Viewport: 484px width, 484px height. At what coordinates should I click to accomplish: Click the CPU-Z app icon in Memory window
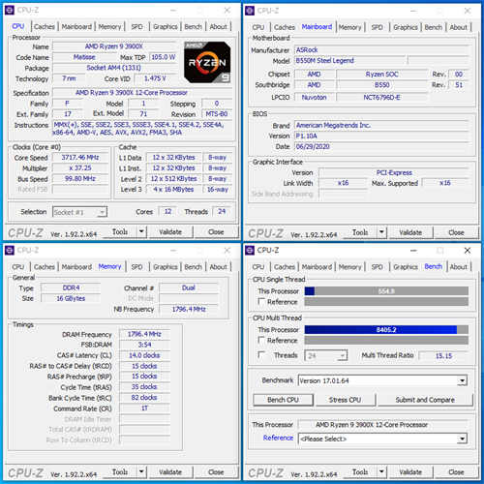point(10,251)
